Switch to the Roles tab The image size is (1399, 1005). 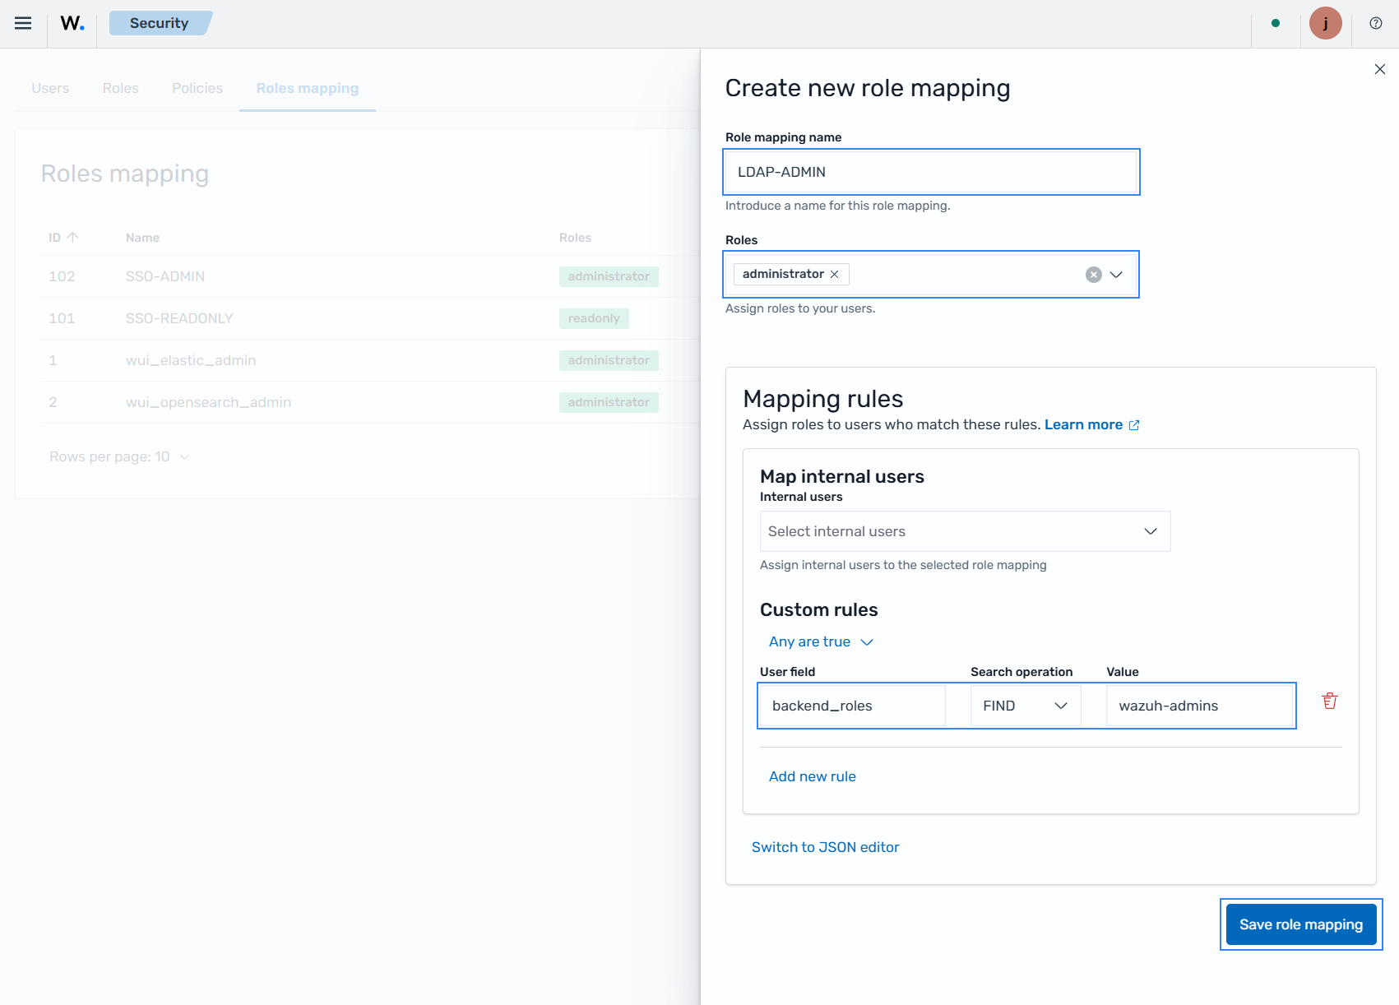pyautogui.click(x=121, y=88)
